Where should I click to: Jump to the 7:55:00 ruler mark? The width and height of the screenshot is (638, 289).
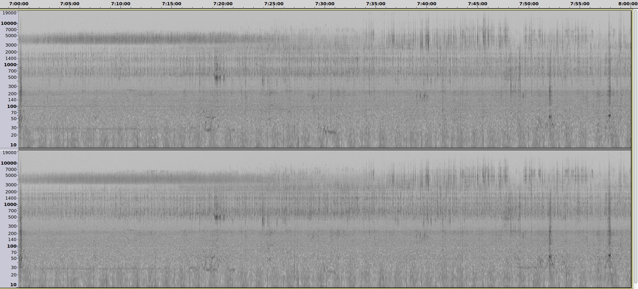(580, 4)
